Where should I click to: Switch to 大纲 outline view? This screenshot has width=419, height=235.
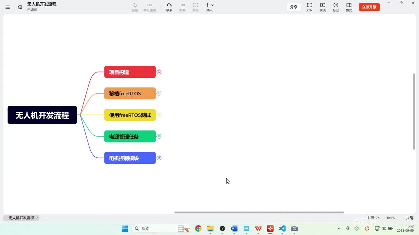(410, 218)
